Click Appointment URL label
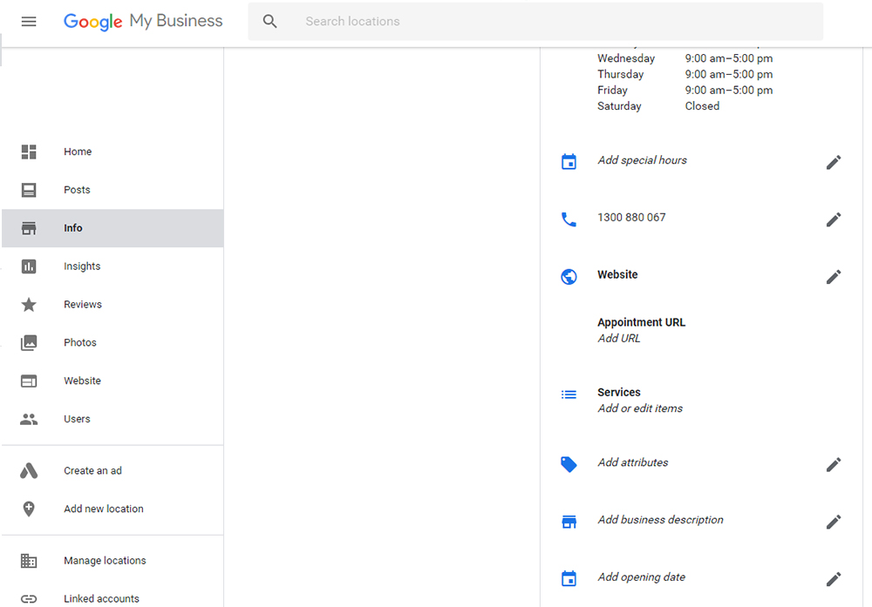The image size is (872, 607). [642, 323]
